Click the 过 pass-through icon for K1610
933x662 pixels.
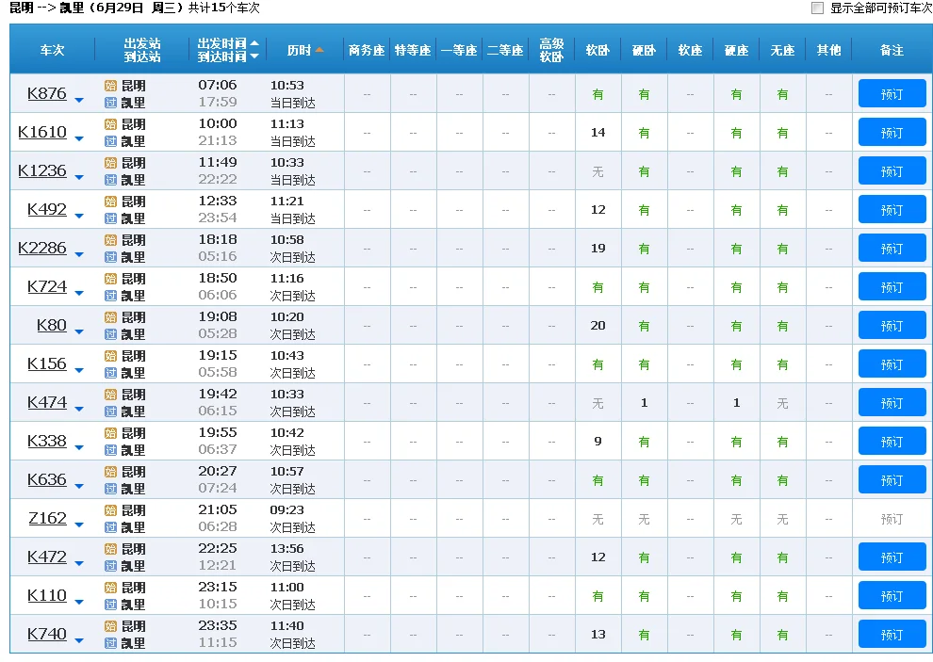click(x=110, y=141)
